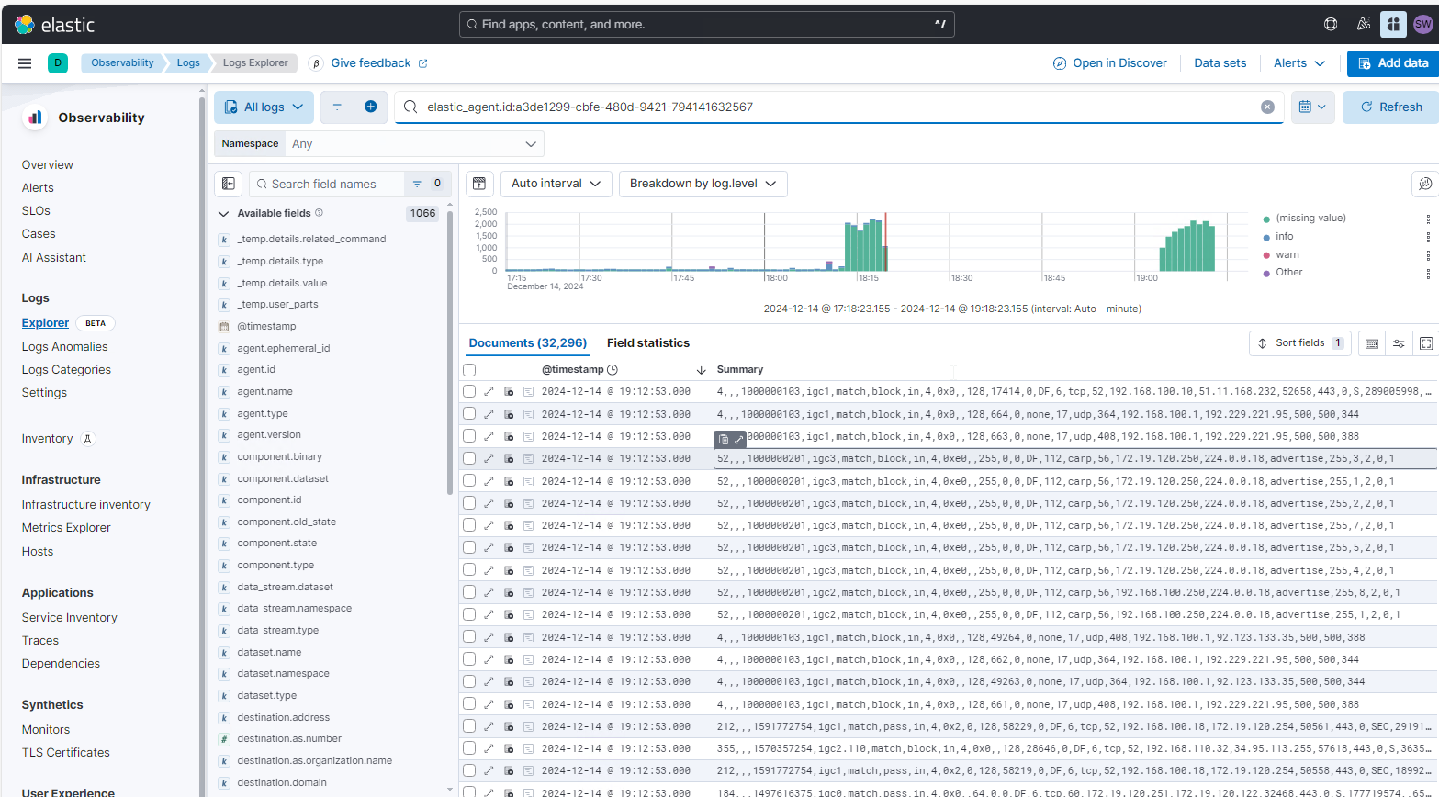Viewport: 1439px width, 797px height.
Task: Open the date quick menu calendar dropdown
Action: coord(1313,107)
